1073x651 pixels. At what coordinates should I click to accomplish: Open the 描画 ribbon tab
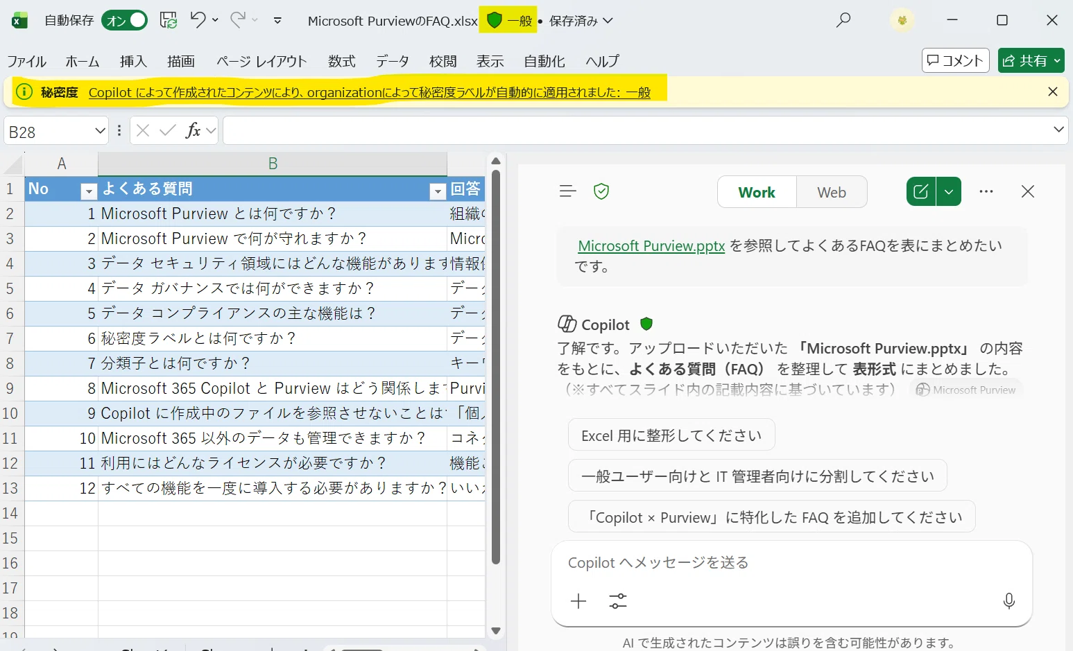point(181,61)
